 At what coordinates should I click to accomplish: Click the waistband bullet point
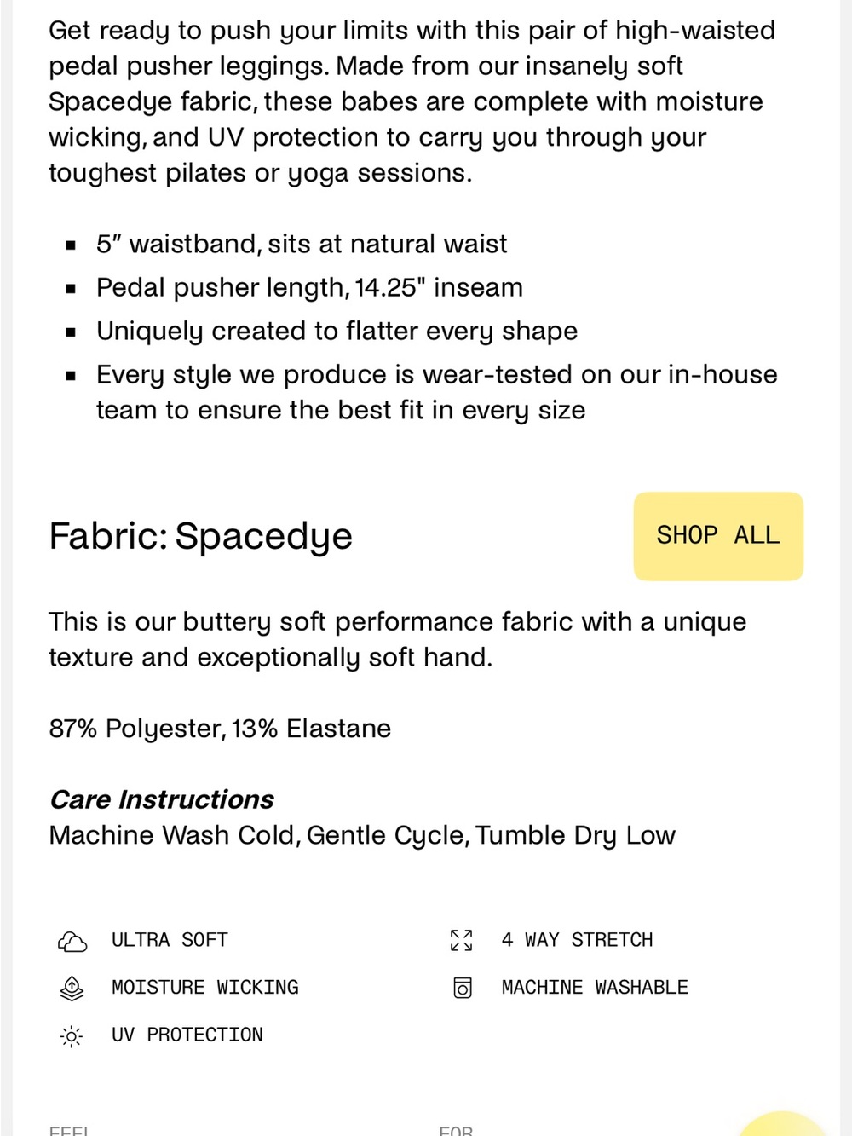click(x=302, y=245)
